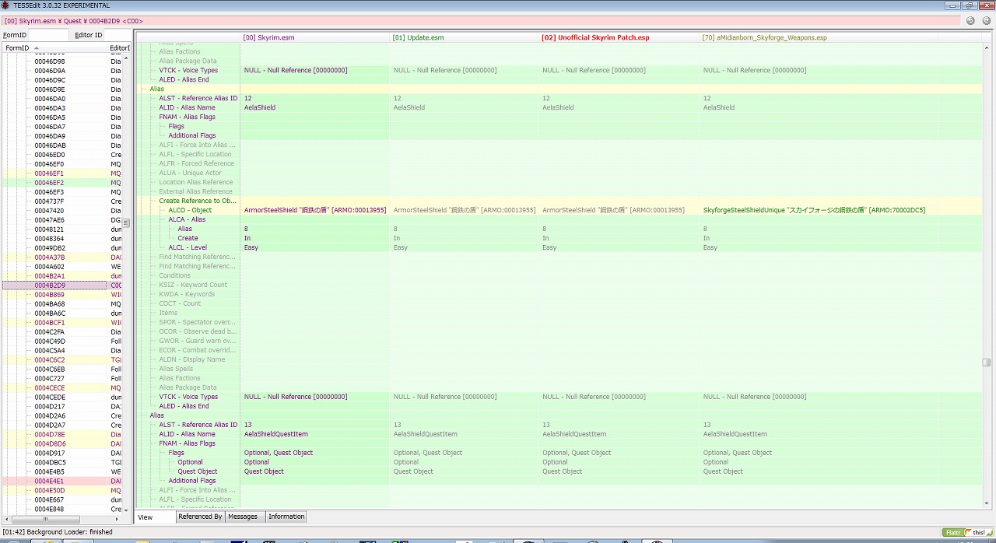This screenshot has height=543, width=996.
Task: Select record 0004D78E in the tree
Action: click(x=49, y=435)
